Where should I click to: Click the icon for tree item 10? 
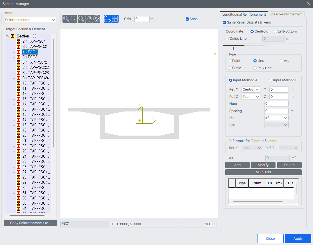19,83
